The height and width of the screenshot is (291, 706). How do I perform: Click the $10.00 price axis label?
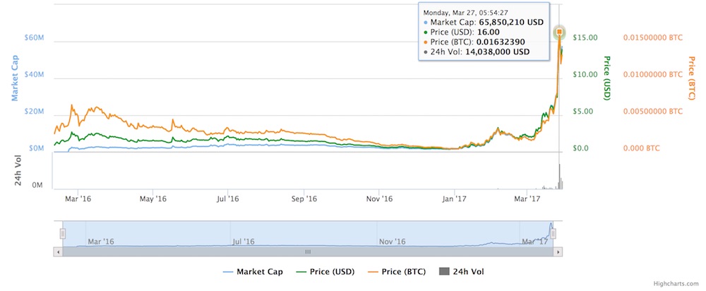(585, 74)
